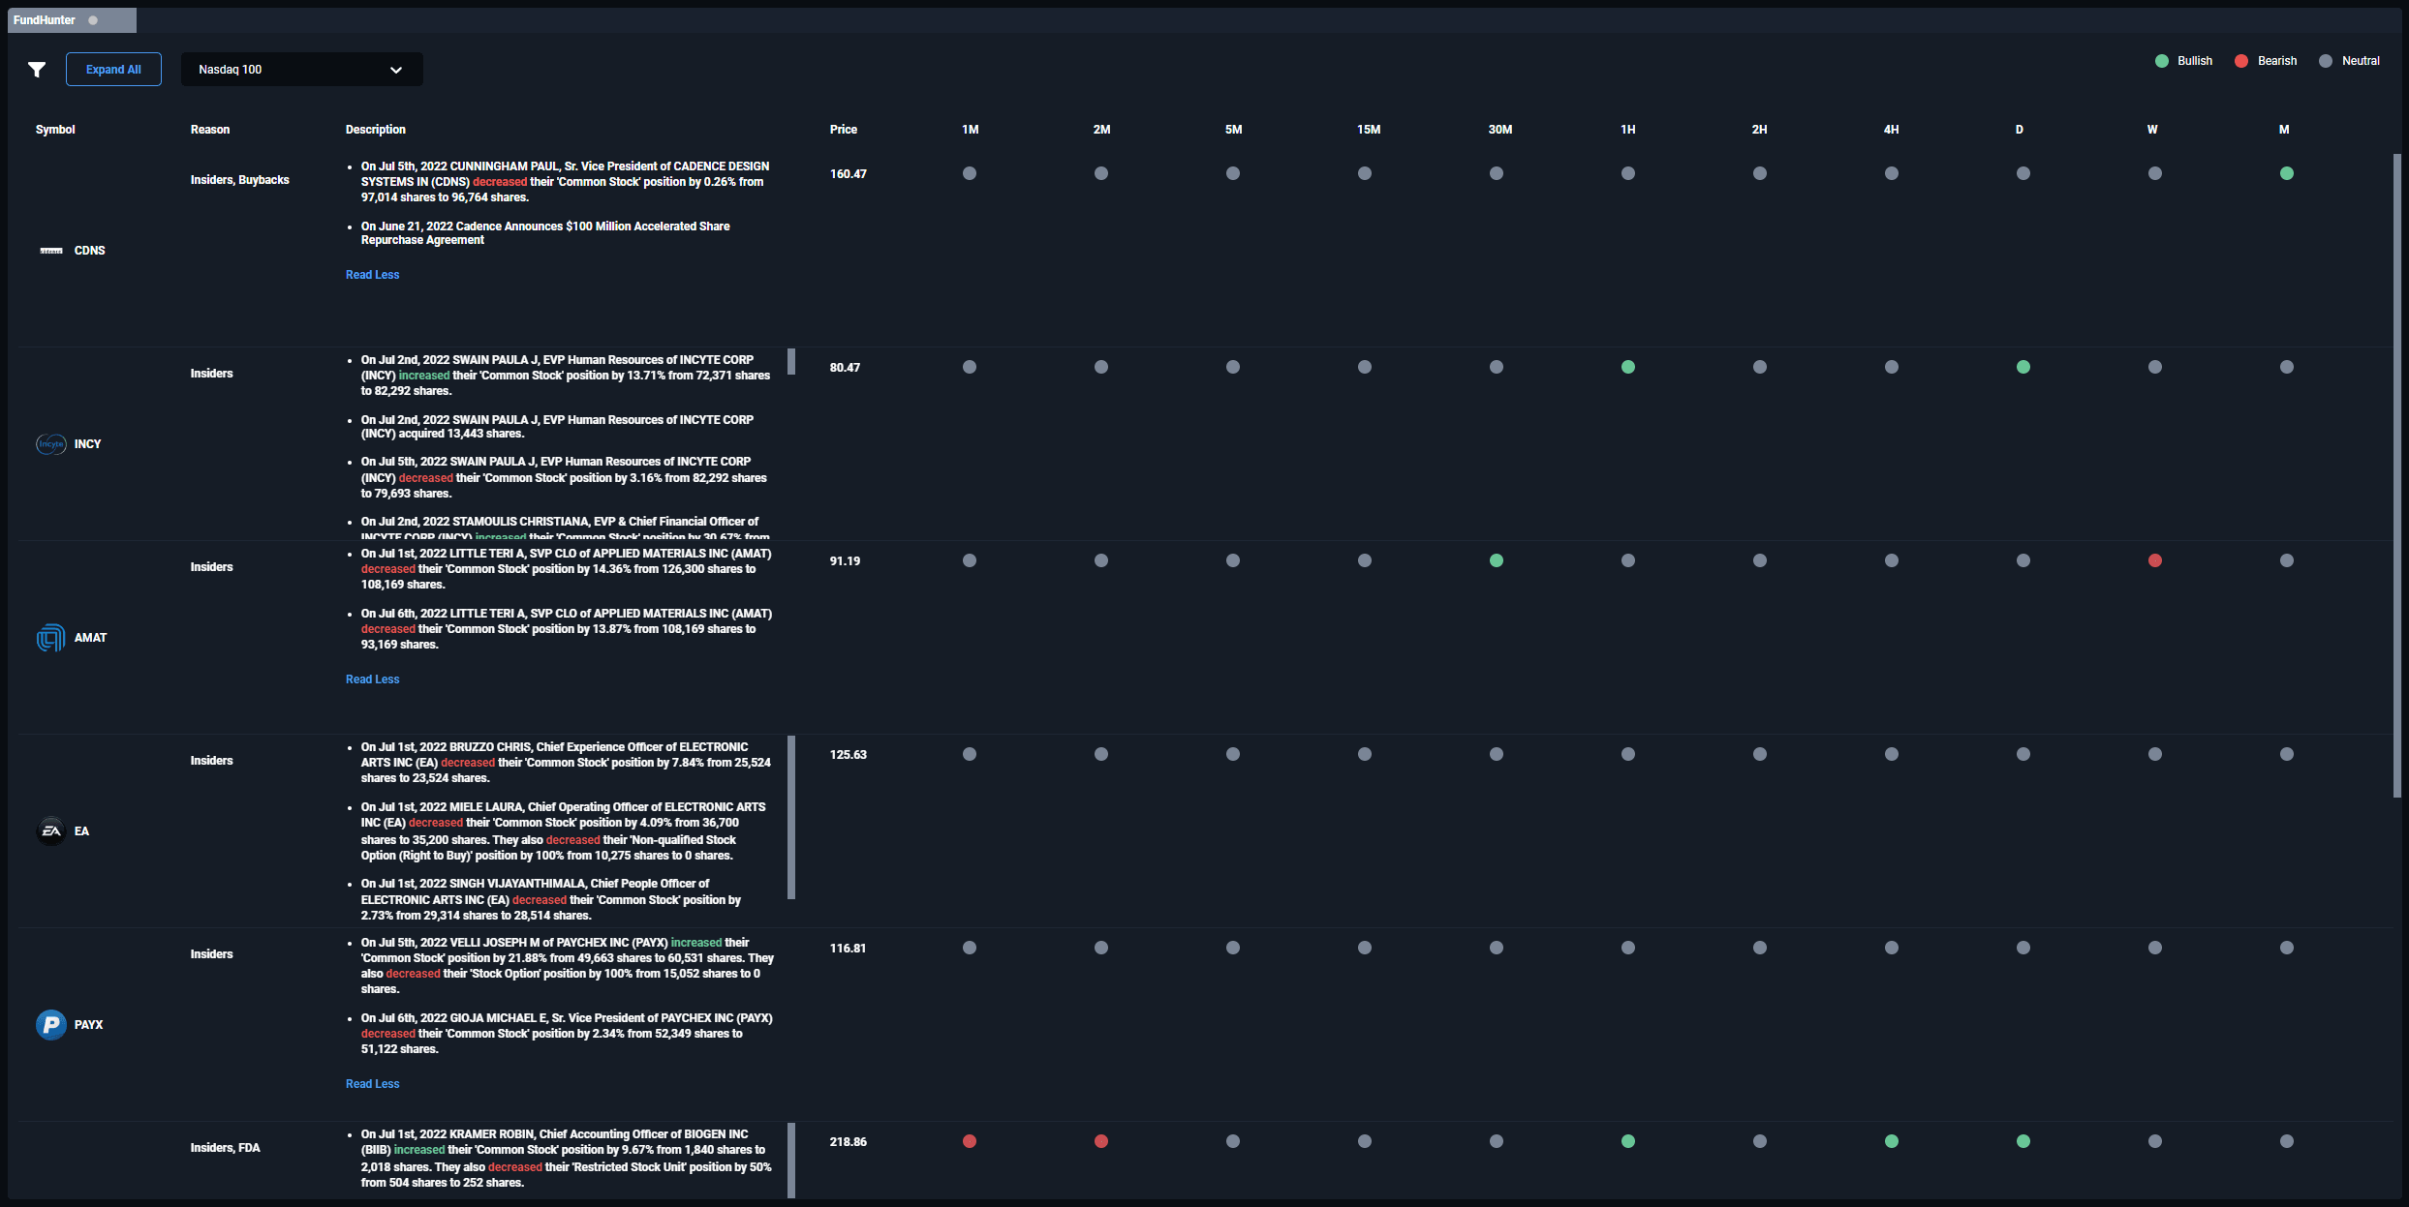Image resolution: width=2409 pixels, height=1207 pixels.
Task: Click INCY bullish dot in D column
Action: [2023, 367]
